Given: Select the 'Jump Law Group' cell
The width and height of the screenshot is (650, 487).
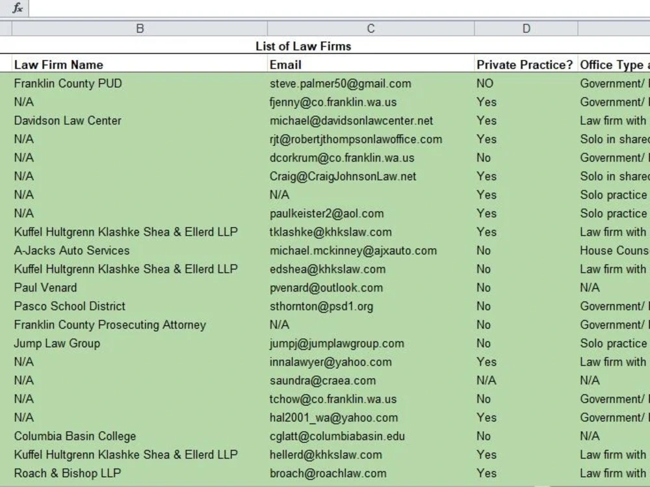Looking at the screenshot, I should tap(140, 343).
